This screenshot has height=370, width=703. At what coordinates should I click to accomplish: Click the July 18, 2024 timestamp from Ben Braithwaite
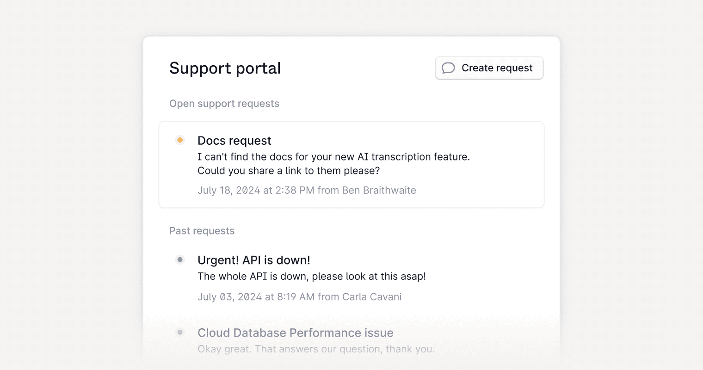click(x=256, y=190)
